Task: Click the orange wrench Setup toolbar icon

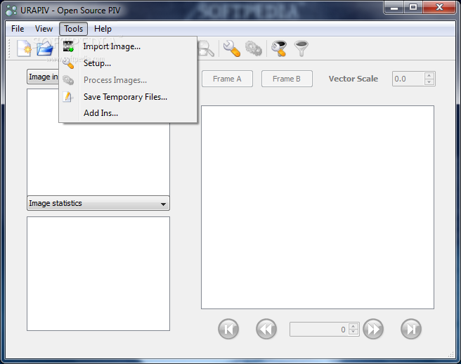Action: [231, 48]
